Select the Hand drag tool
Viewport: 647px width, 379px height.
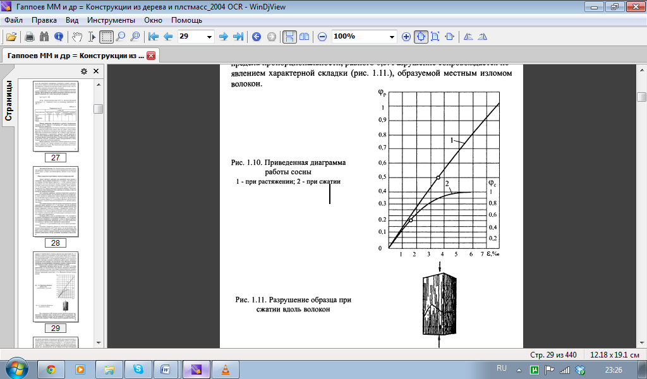77,37
